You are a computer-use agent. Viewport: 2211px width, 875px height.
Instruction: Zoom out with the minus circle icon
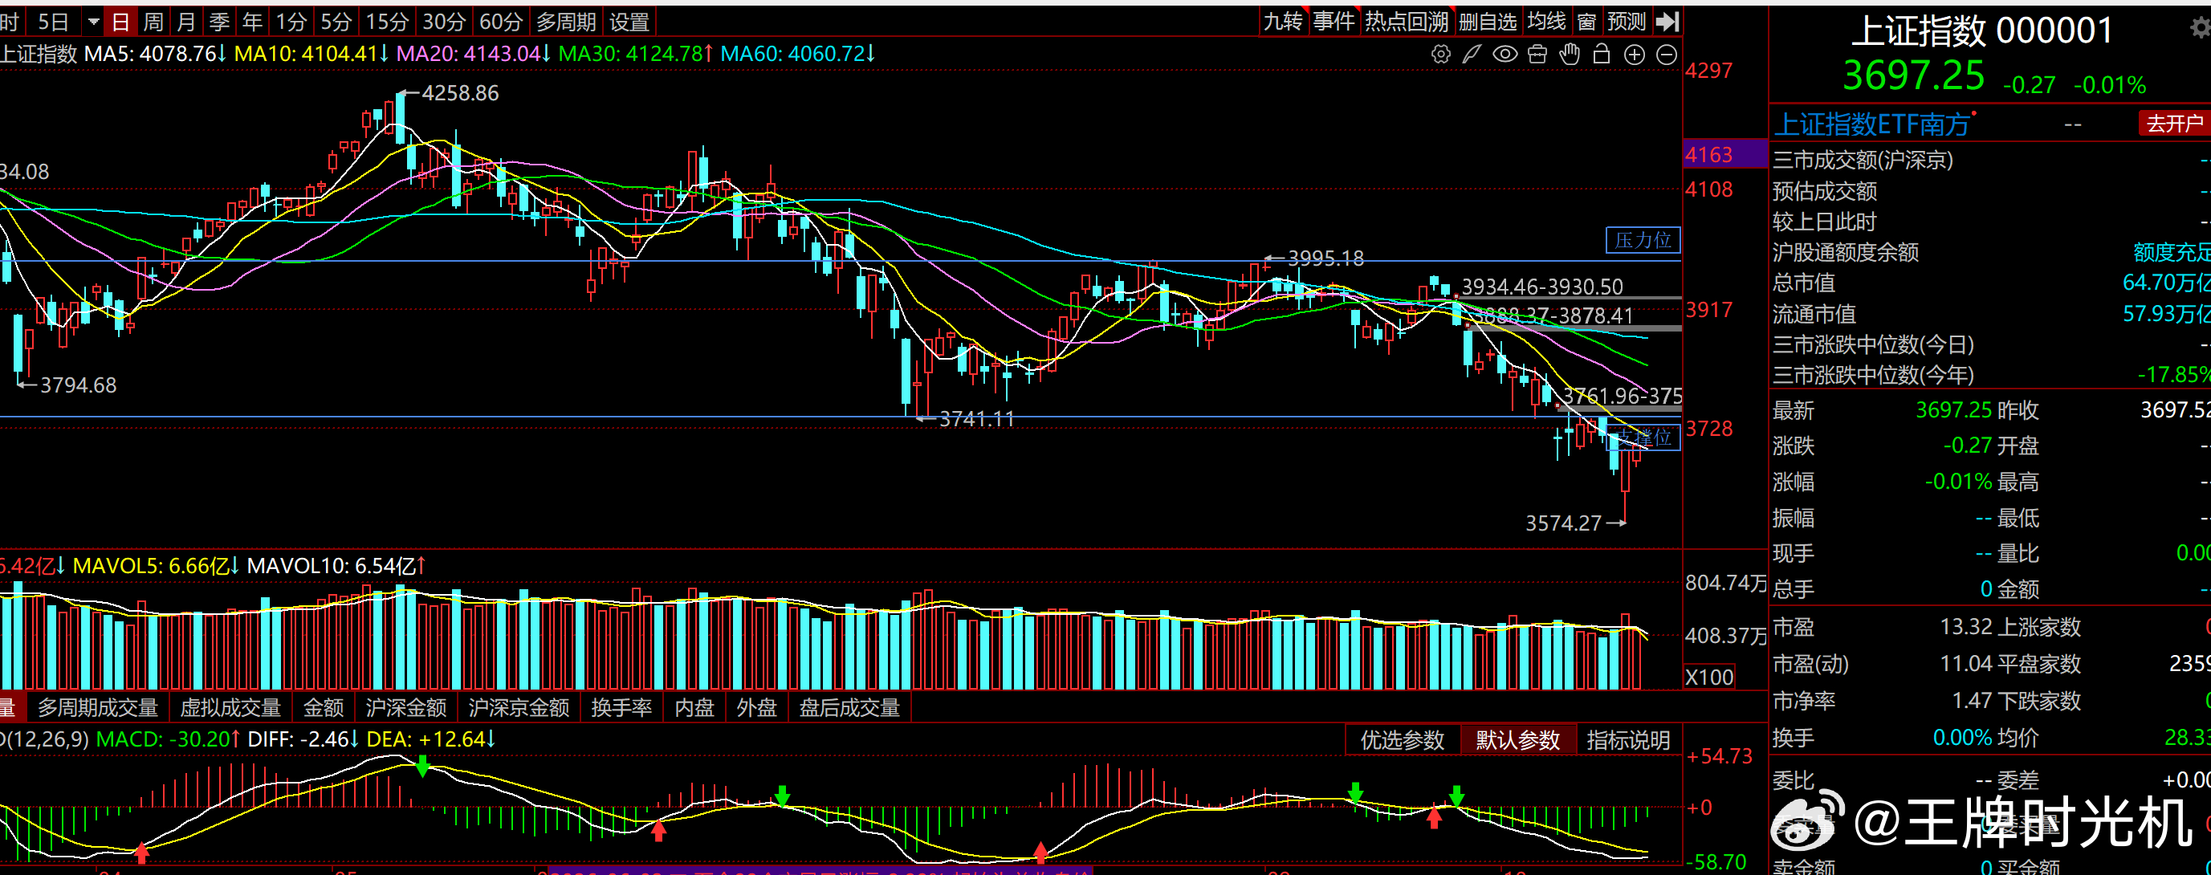[x=1666, y=55]
